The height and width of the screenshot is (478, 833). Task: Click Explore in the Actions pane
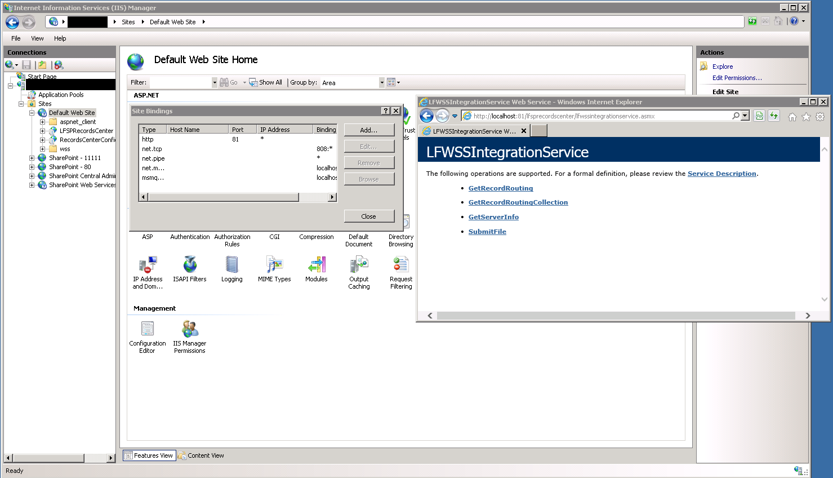pos(723,67)
